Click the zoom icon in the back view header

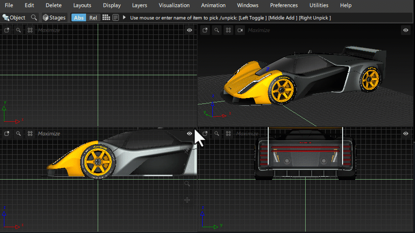(216, 133)
